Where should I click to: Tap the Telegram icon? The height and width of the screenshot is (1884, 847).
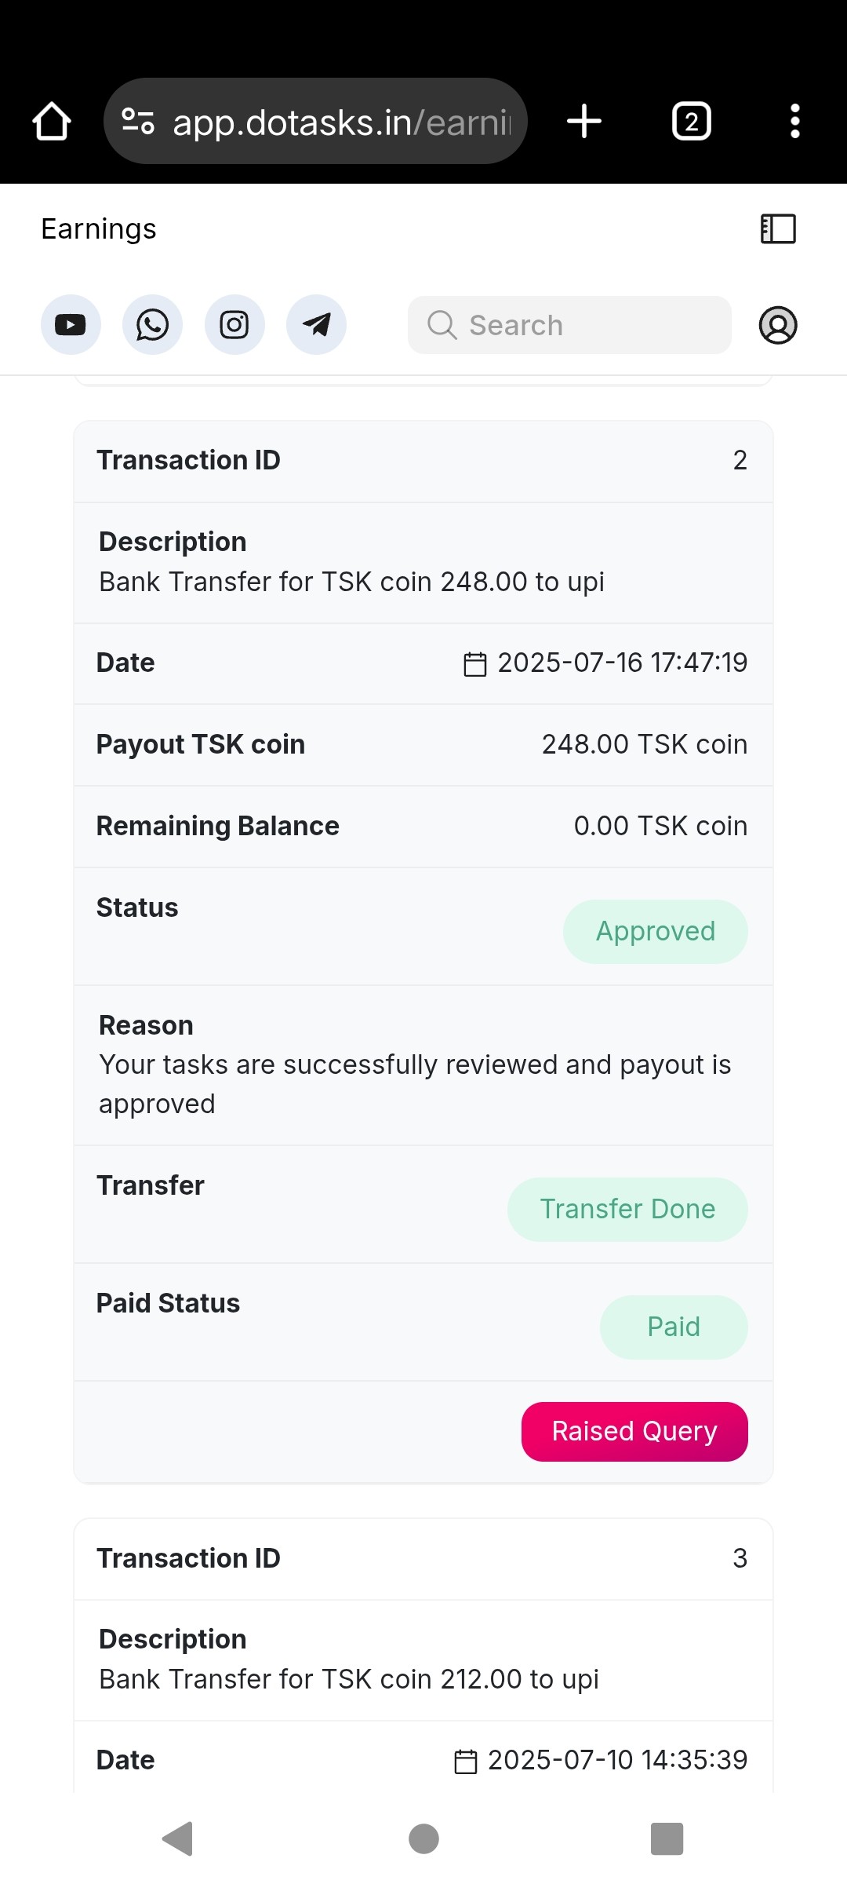pos(316,325)
